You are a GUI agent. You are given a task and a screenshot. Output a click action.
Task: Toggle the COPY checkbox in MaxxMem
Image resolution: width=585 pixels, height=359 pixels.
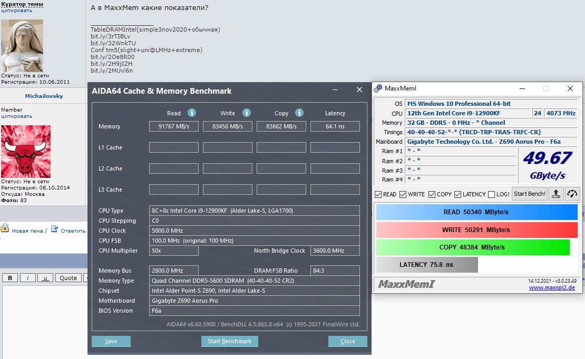click(x=432, y=195)
